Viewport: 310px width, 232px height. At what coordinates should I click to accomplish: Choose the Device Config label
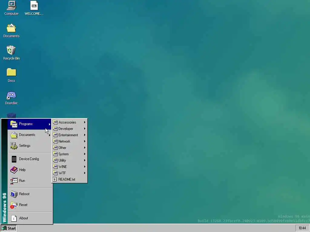[x=29, y=159]
